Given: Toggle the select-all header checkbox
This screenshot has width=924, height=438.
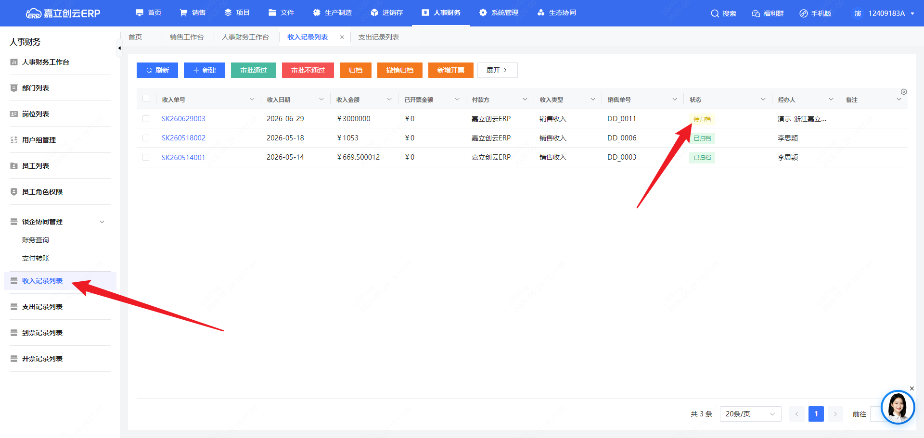Looking at the screenshot, I should 146,99.
